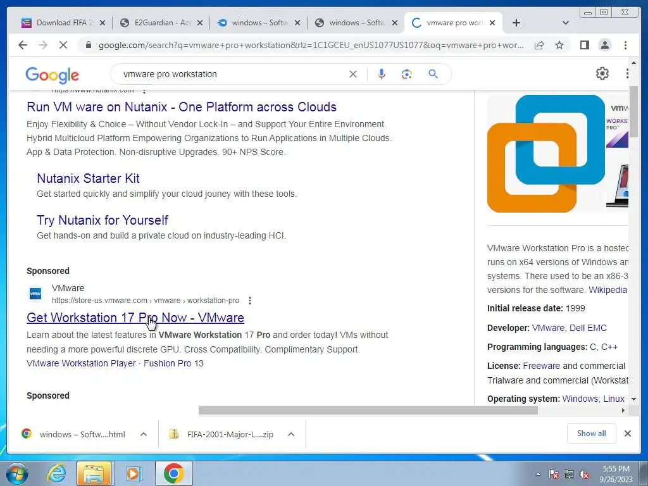
Task: Open Google quick settings gear
Action: (x=602, y=73)
